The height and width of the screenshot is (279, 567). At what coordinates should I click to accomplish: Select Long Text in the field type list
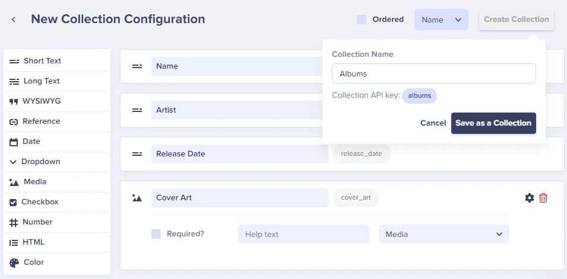point(57,81)
